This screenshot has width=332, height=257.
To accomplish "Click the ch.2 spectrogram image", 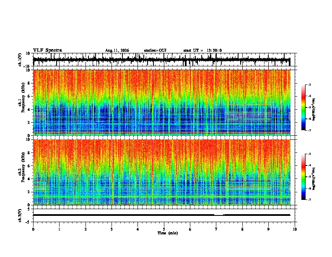I will 161,172.
